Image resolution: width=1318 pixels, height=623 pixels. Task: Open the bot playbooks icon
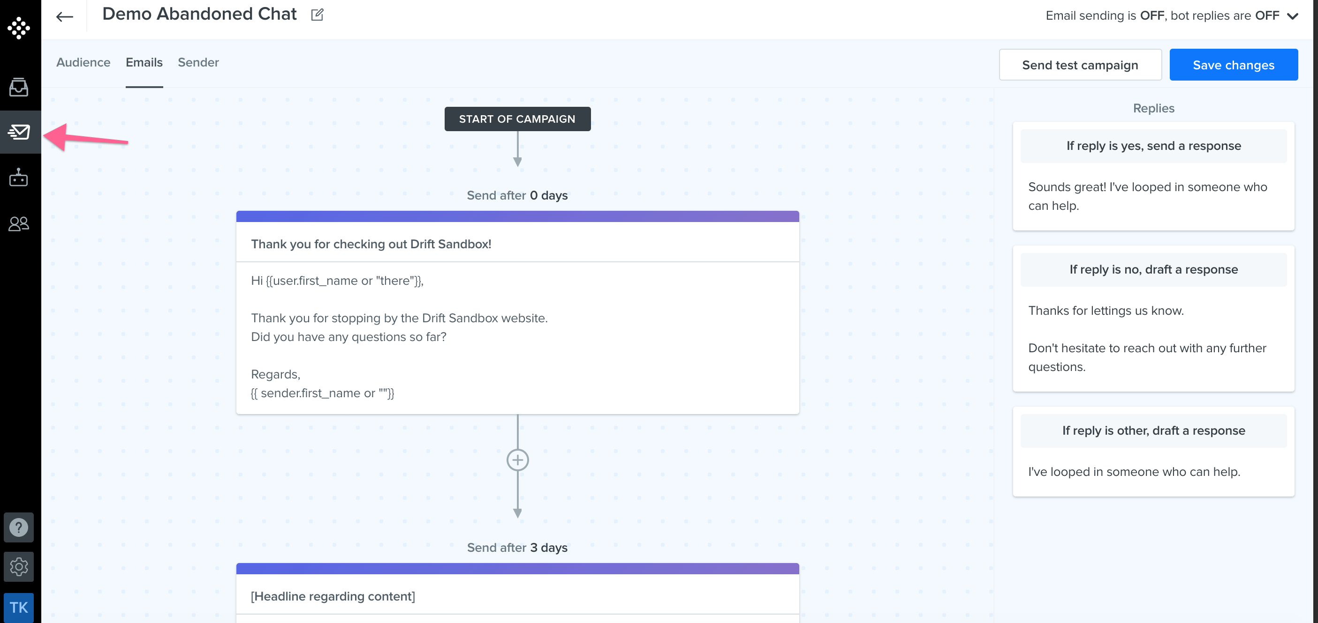(18, 178)
